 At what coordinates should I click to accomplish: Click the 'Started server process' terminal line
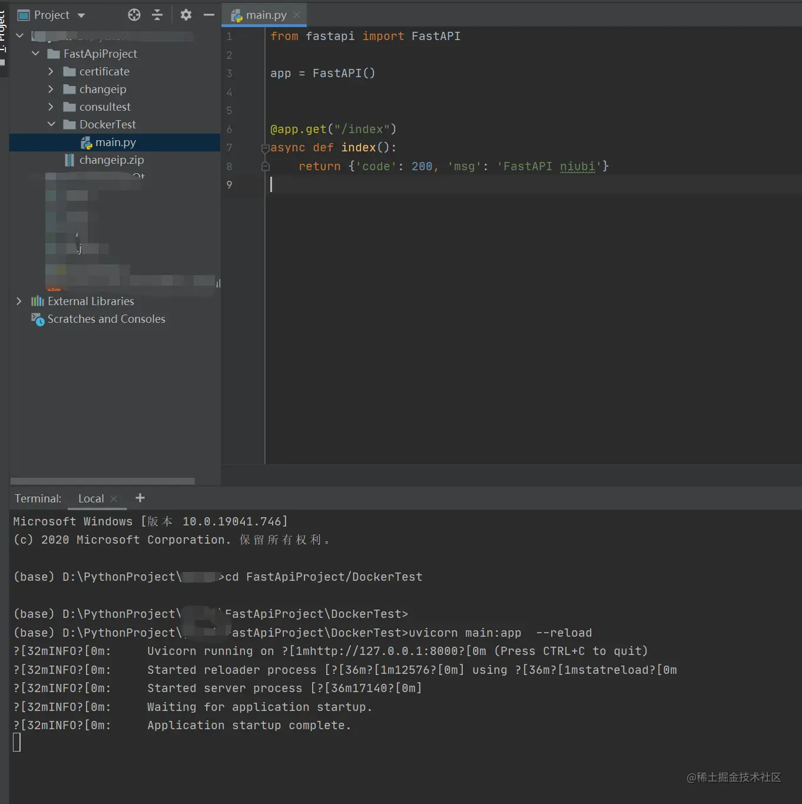(x=284, y=688)
